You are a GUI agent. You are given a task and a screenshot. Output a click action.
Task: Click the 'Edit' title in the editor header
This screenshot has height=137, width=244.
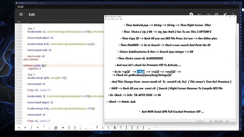[32, 14]
